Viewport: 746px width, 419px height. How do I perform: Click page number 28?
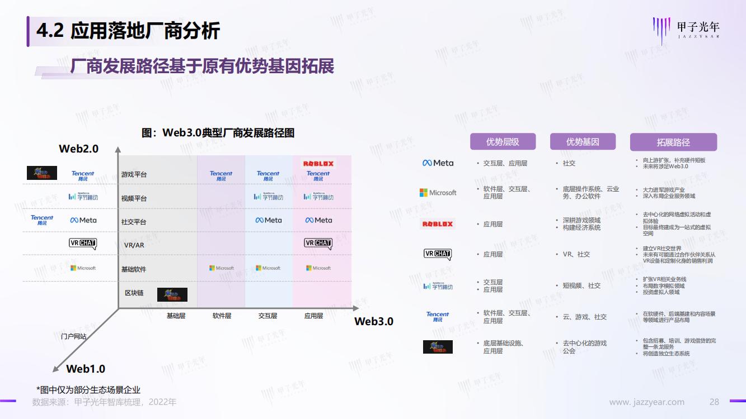714,402
